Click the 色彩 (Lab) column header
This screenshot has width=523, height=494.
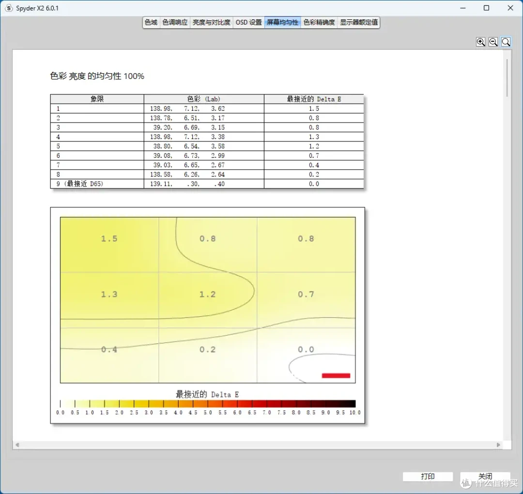204,99
